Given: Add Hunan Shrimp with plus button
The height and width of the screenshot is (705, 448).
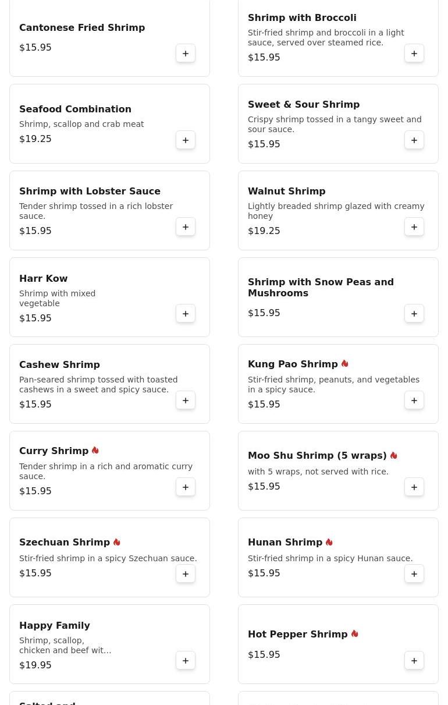Looking at the screenshot, I should click(414, 574).
